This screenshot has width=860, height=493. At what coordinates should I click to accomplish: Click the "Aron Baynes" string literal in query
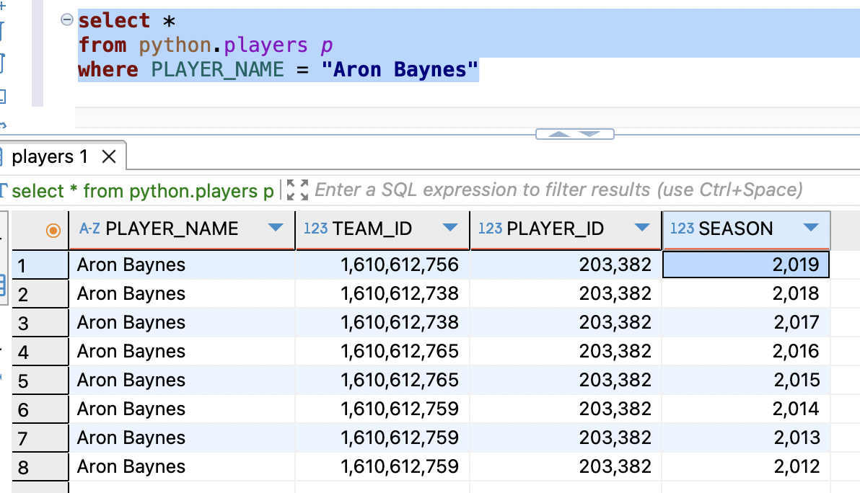[400, 70]
